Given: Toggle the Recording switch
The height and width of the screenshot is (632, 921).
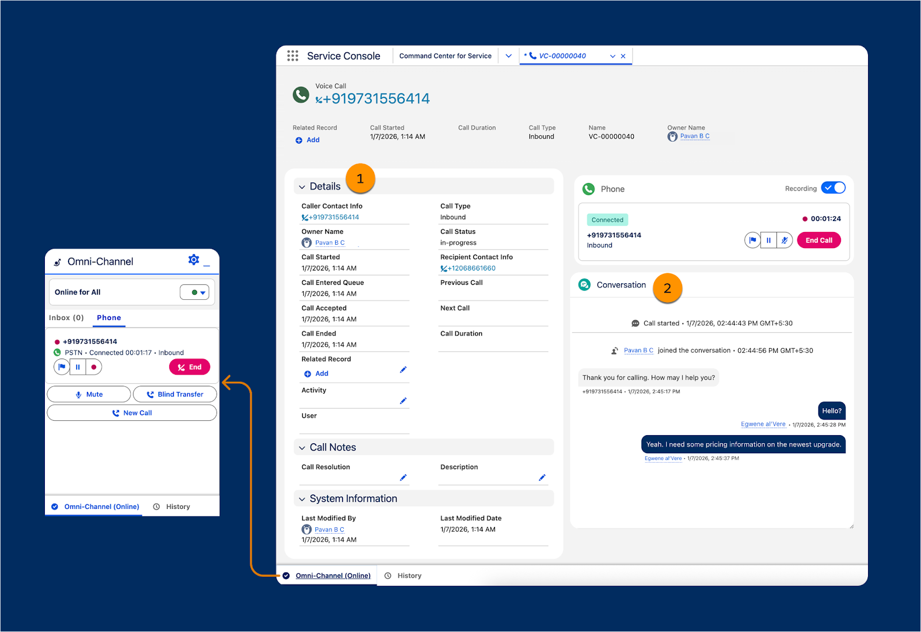Looking at the screenshot, I should click(x=834, y=188).
